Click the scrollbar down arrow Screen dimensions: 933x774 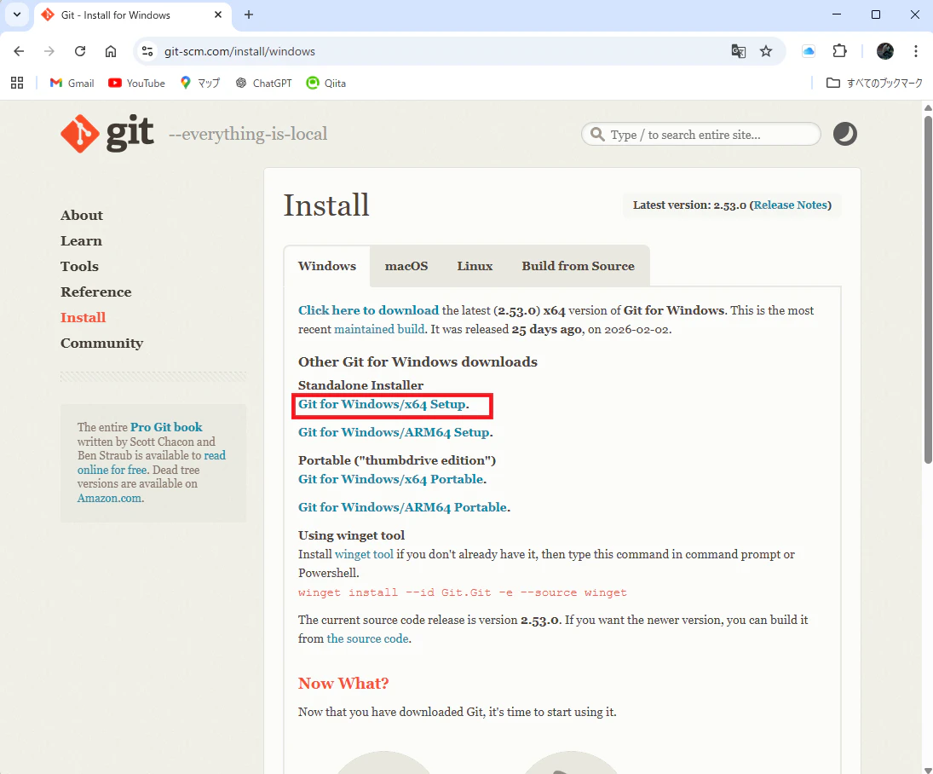[x=928, y=769]
